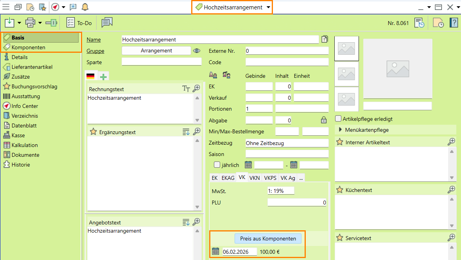The height and width of the screenshot is (260, 461).
Task: Open Komponenten in the left sidebar
Action: coord(28,47)
